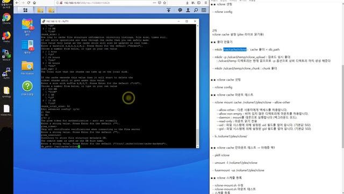Open Control Panel on DSM desktop
The height and width of the screenshot is (194, 344).
(x=27, y=47)
